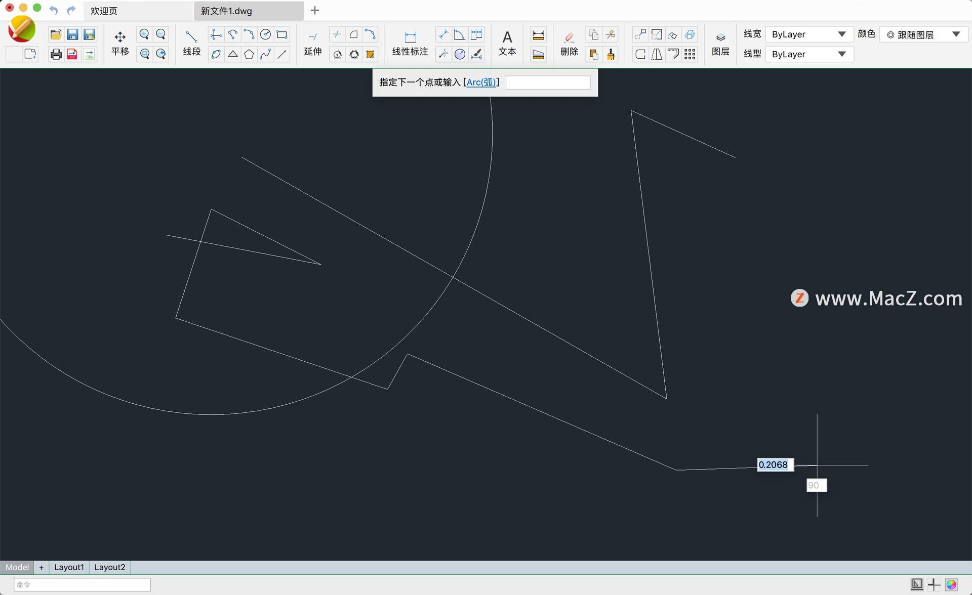Select the rectangle drawing tool

click(x=282, y=34)
